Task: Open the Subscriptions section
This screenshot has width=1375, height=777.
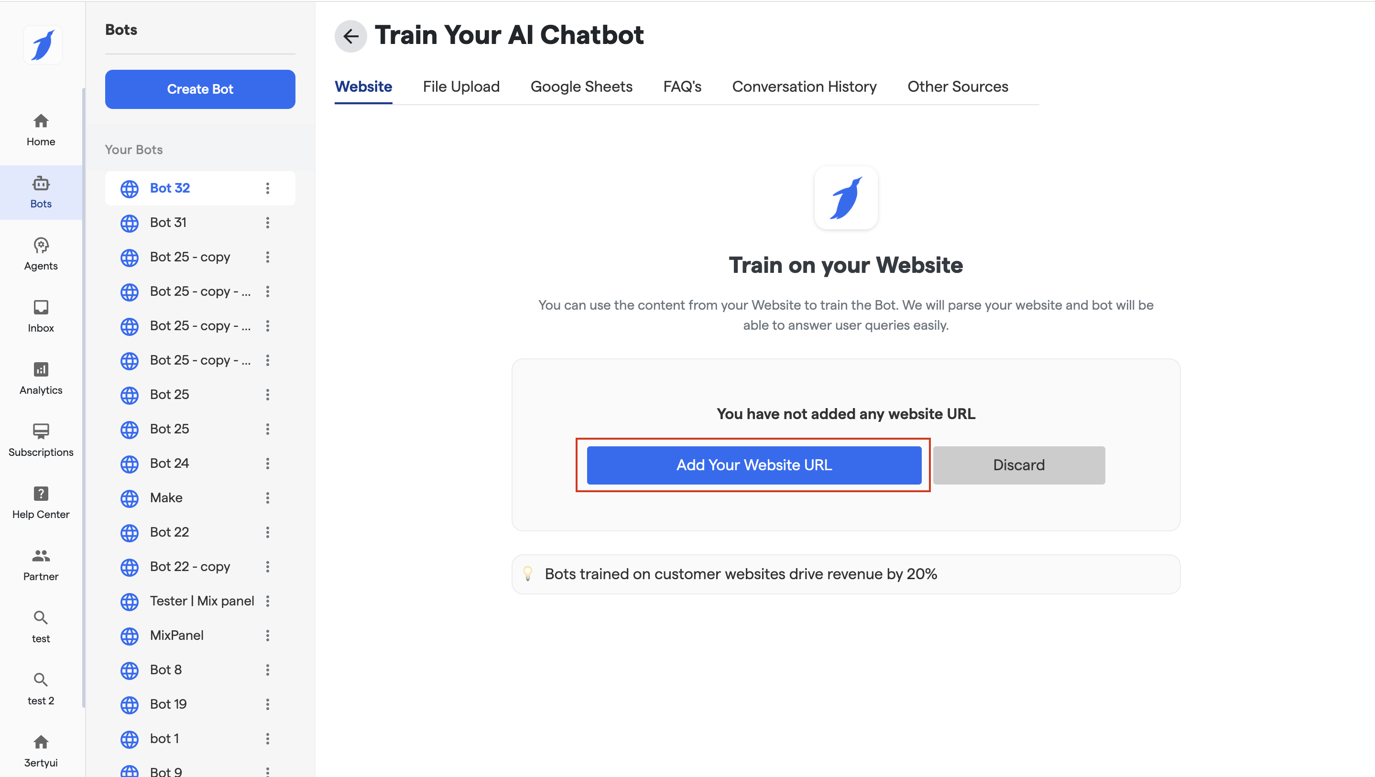Action: pos(41,440)
